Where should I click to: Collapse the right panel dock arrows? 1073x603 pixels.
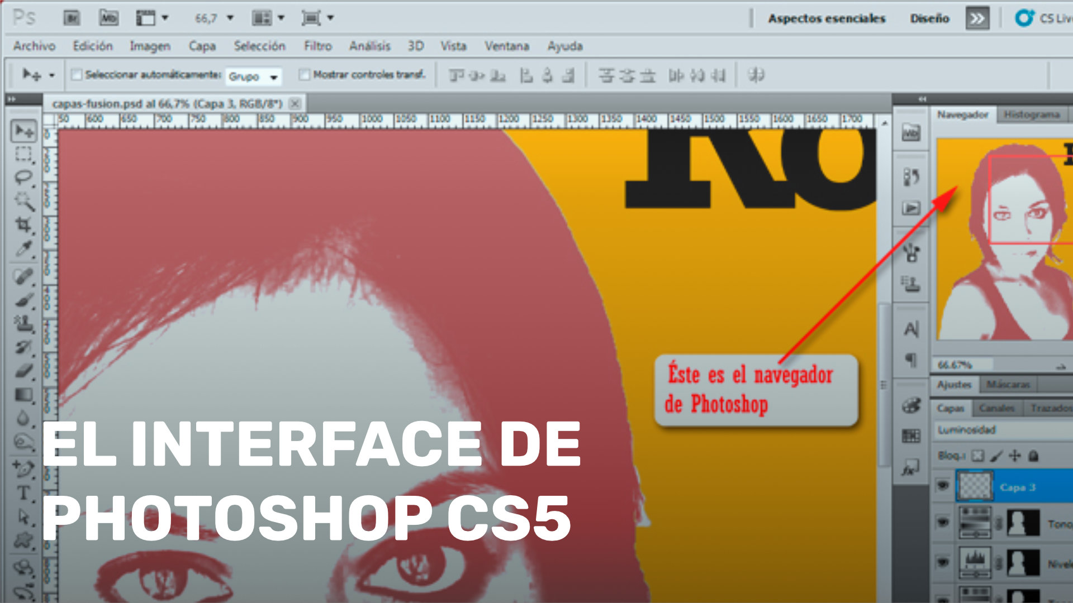coord(922,99)
